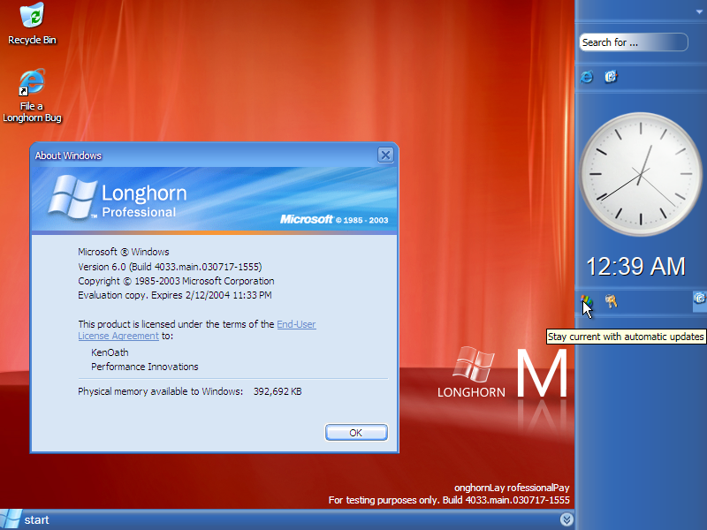
Task: Click the licensee name 'KenOath'
Action: click(x=110, y=352)
